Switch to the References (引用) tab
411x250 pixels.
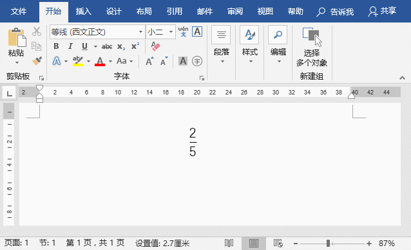point(175,12)
